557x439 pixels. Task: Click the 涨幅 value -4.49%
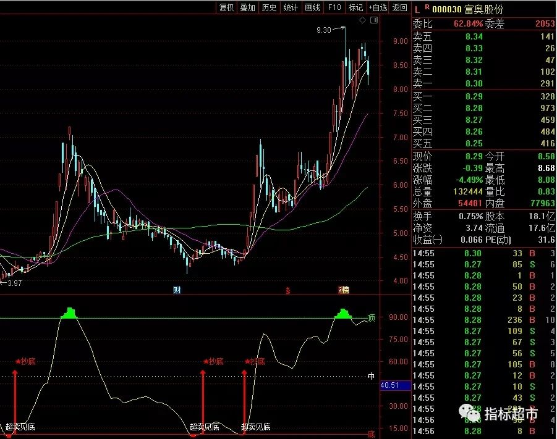[470, 180]
